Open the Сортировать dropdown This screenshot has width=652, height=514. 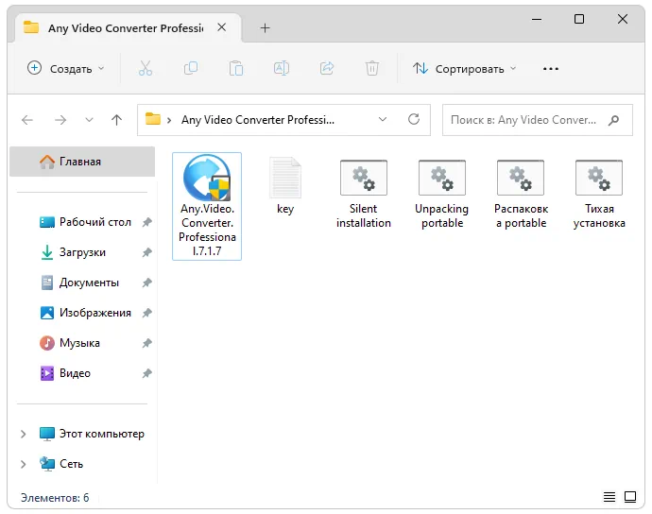[x=464, y=68]
